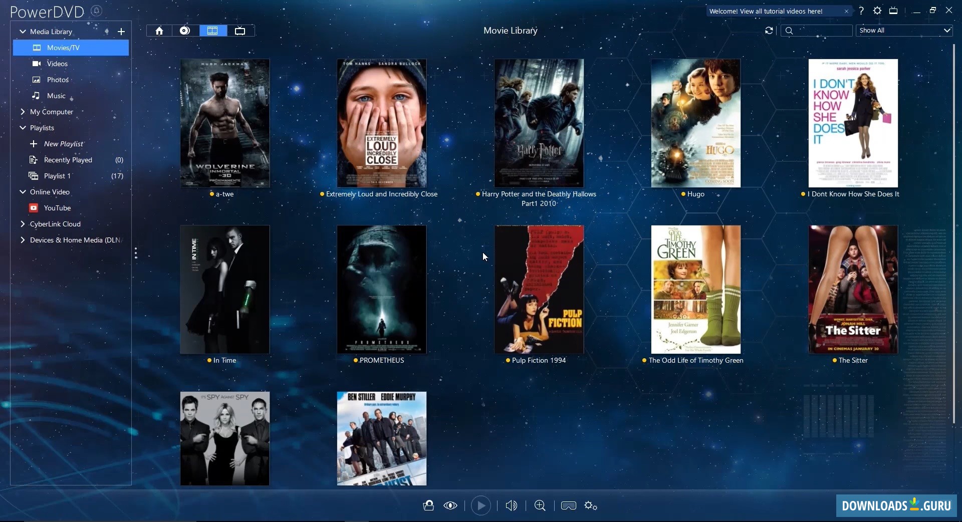
Task: Open the Show All filter dropdown
Action: tap(903, 30)
